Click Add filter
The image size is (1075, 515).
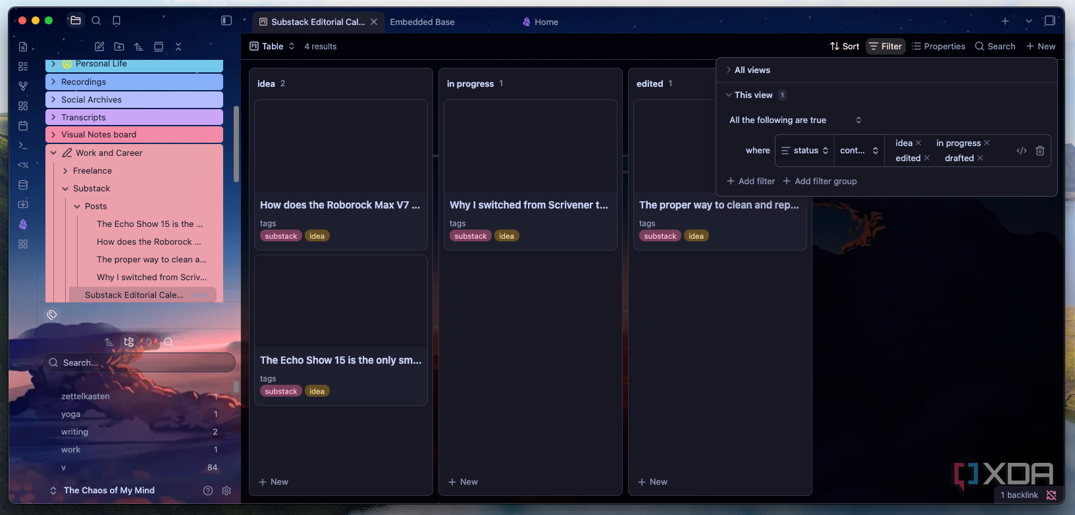tap(751, 181)
